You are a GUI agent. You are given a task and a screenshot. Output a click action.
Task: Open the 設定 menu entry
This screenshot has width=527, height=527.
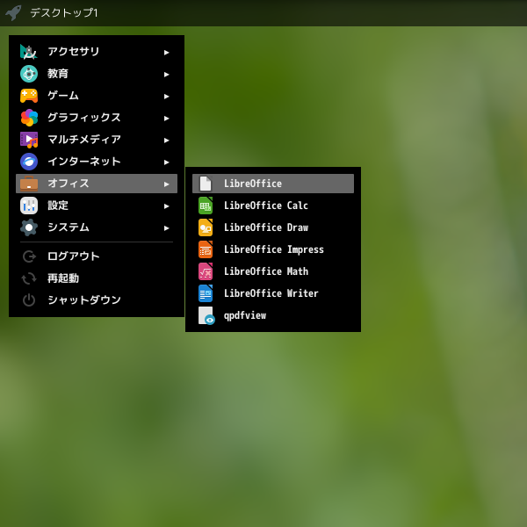97,206
